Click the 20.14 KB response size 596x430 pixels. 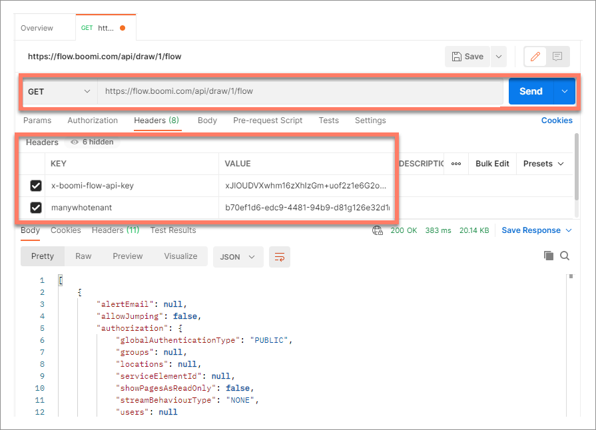474,230
